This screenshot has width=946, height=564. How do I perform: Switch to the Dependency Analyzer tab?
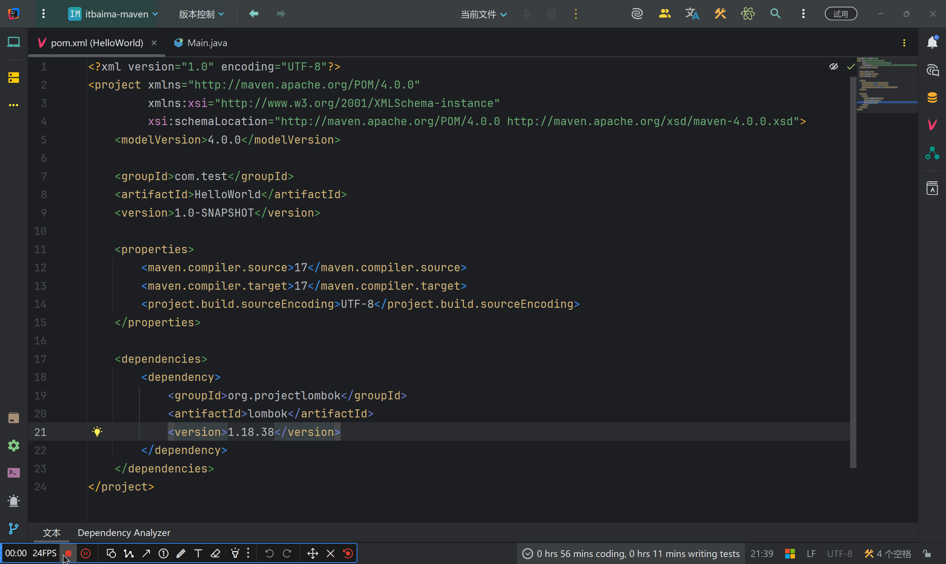(124, 533)
